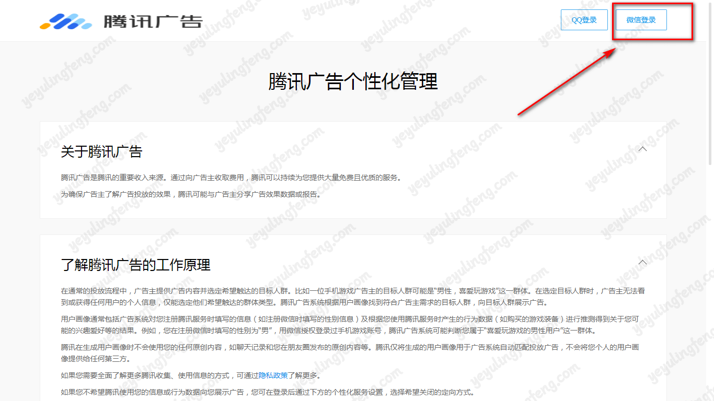Click the paragraph starting 用户画像通常包括
Screen dimensions: 714x401
(x=350, y=325)
